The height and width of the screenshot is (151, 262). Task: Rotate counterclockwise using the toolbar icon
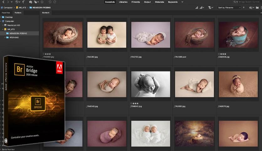(50, 2)
